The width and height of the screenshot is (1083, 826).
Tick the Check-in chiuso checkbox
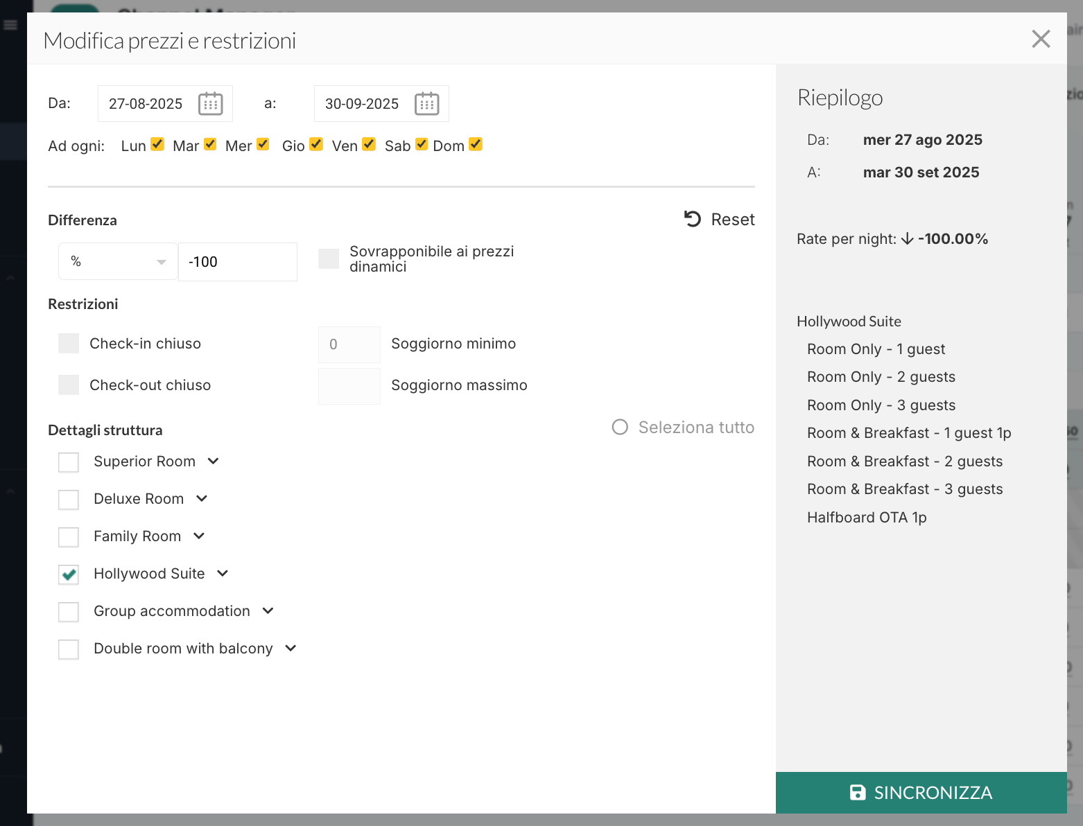(69, 344)
